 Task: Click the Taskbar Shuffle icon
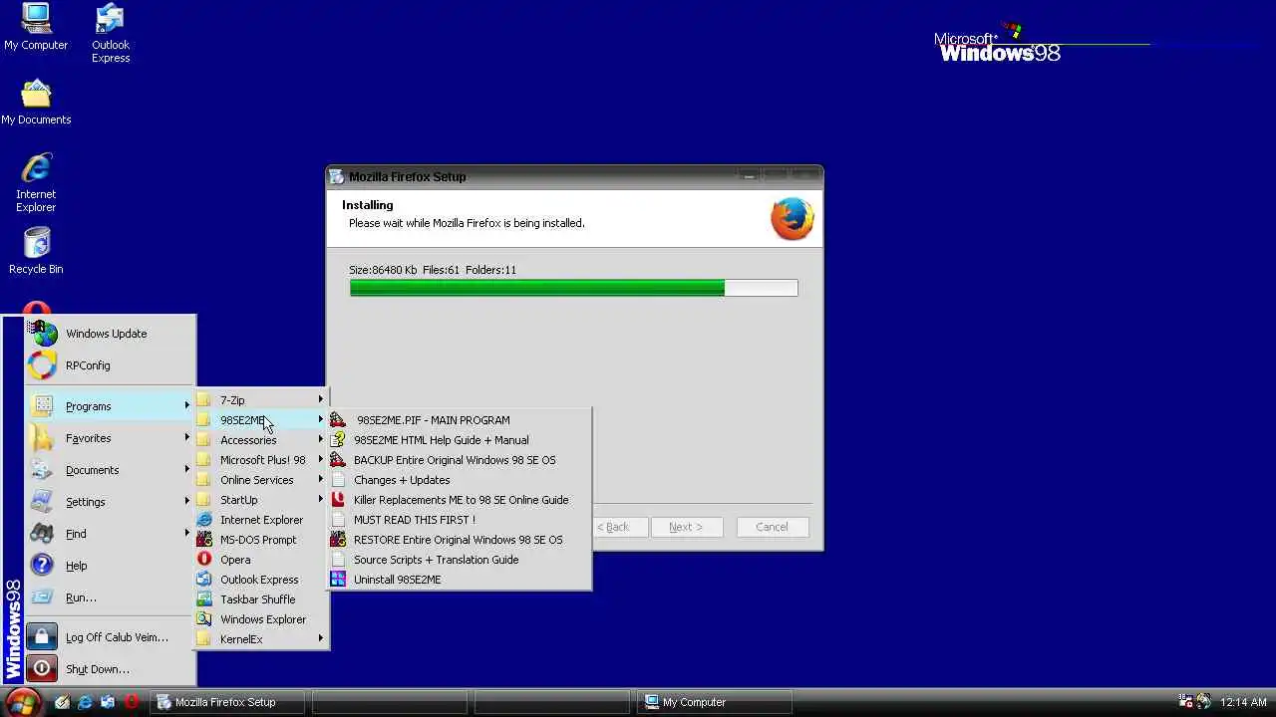(204, 599)
